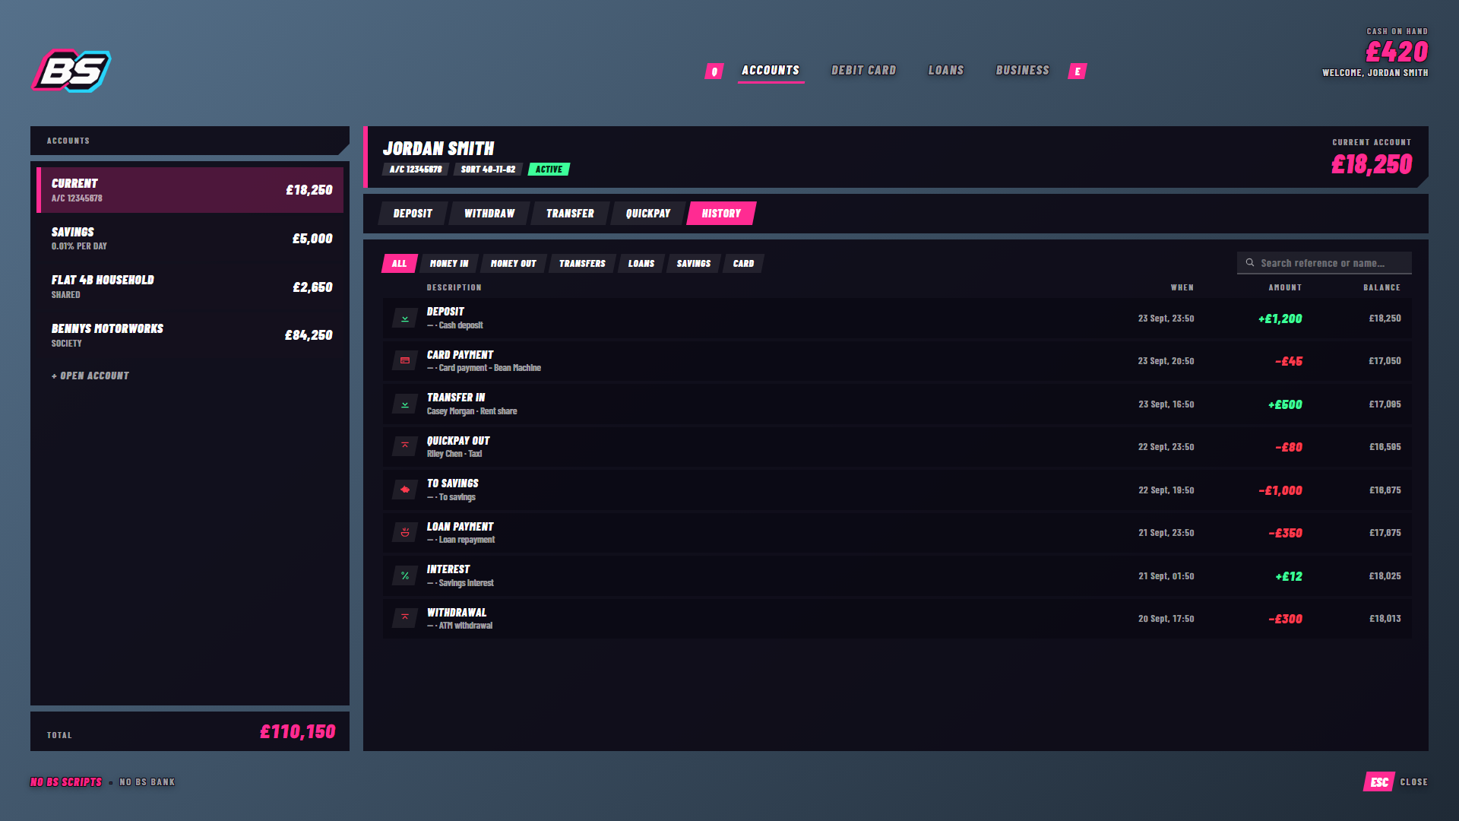Viewport: 1459px width, 821px height.
Task: Click the Open Account link
Action: tap(90, 376)
